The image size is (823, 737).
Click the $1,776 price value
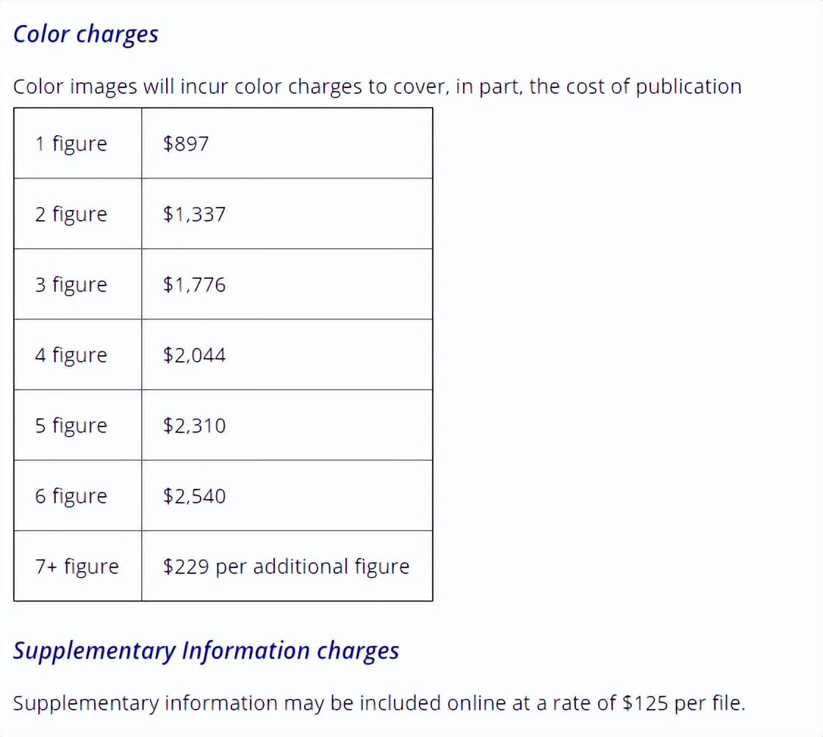(194, 285)
